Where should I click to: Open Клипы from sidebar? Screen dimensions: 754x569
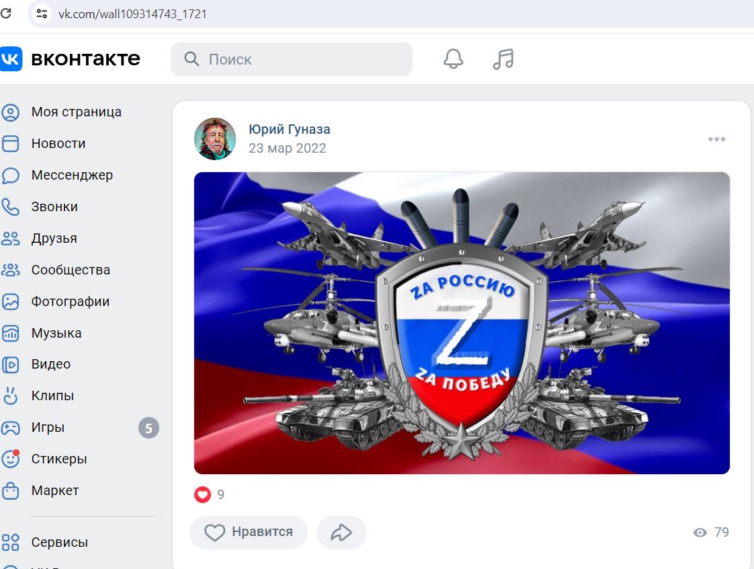(52, 395)
